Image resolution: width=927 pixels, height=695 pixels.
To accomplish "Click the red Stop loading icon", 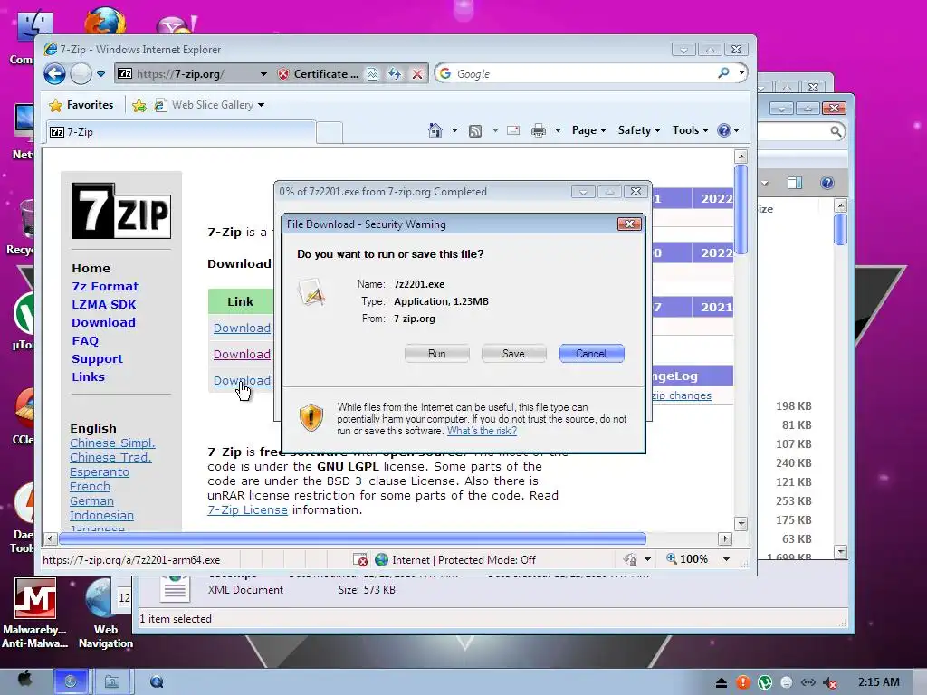I will click(x=417, y=74).
